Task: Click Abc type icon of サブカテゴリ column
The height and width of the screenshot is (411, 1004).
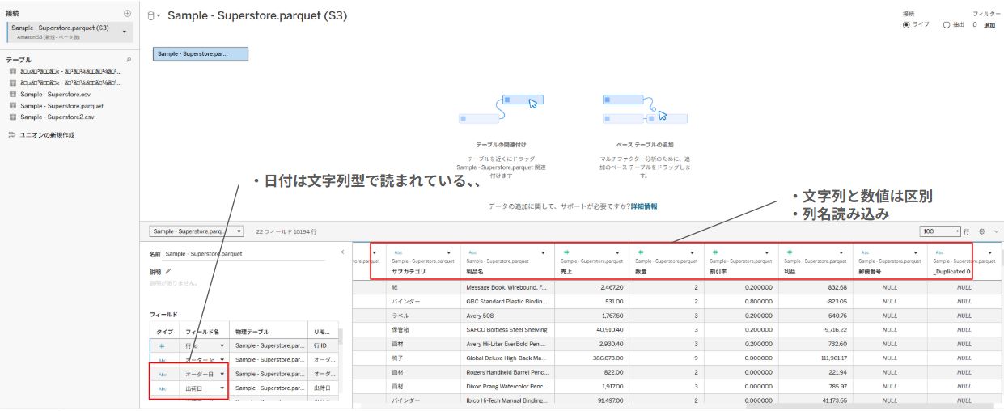Action: coord(397,252)
